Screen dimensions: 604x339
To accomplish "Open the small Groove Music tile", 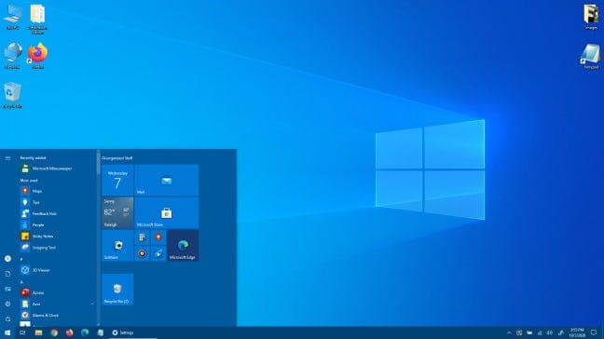I will click(142, 253).
